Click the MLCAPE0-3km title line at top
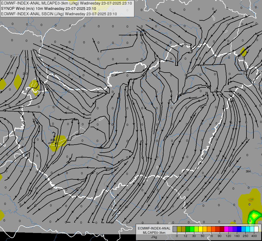This screenshot has height=241, width=262. tap(66, 3)
